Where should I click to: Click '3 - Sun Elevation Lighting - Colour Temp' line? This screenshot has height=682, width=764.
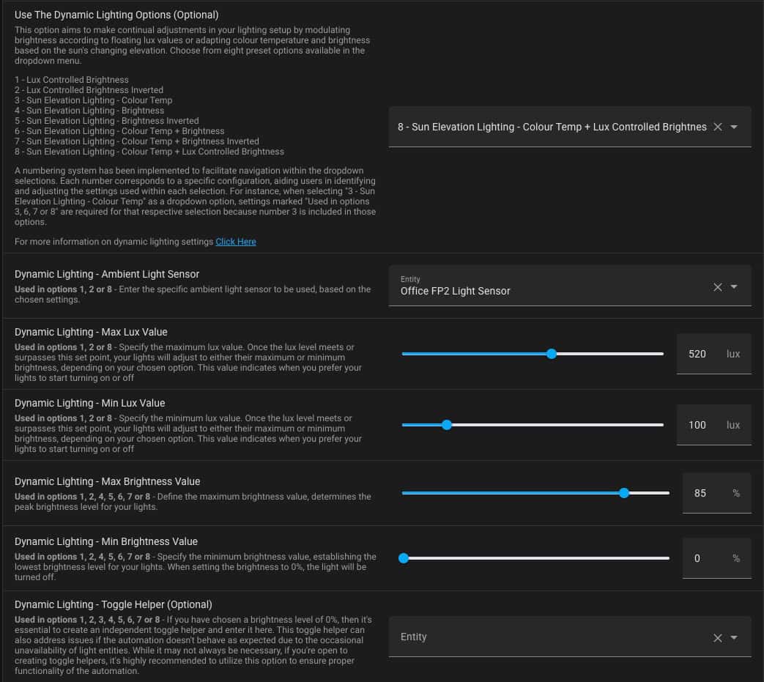pyautogui.click(x=94, y=100)
